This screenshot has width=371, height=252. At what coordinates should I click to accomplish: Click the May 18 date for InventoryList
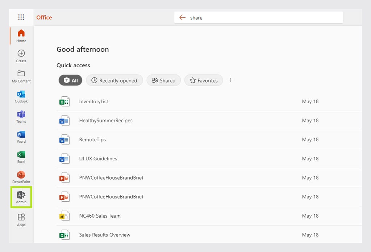click(x=310, y=102)
